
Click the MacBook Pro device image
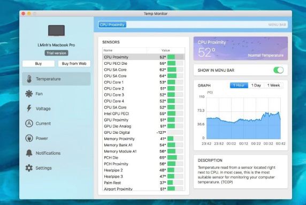coord(56,31)
